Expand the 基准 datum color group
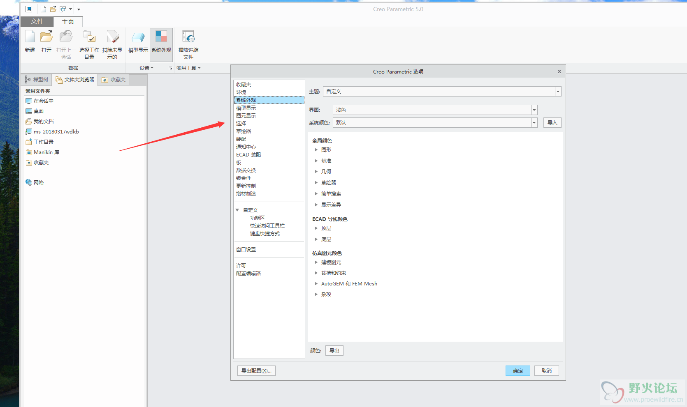Viewport: 687px width, 407px height. (x=316, y=161)
